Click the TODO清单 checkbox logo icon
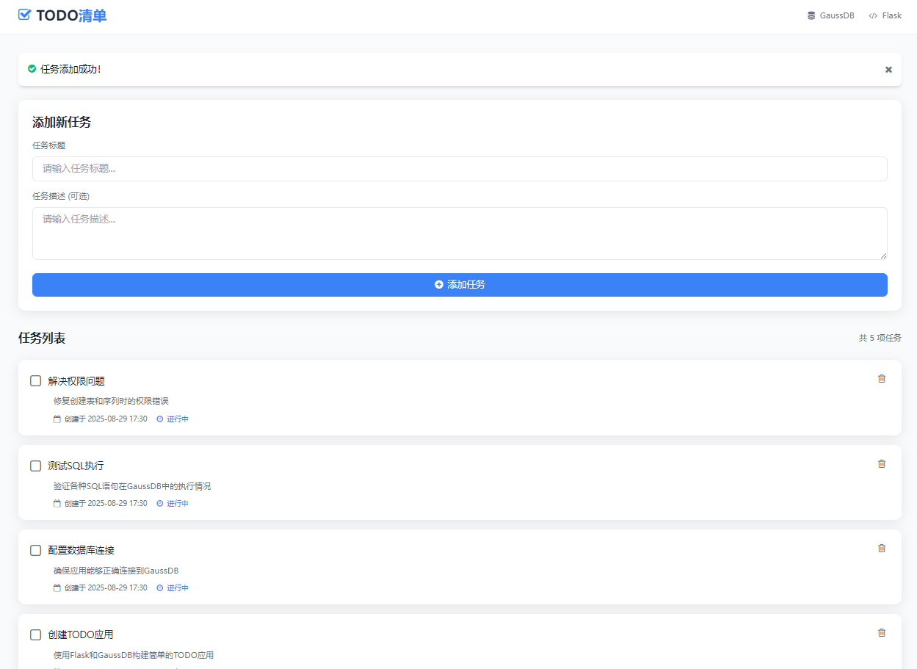Image resolution: width=917 pixels, height=669 pixels. pos(24,15)
